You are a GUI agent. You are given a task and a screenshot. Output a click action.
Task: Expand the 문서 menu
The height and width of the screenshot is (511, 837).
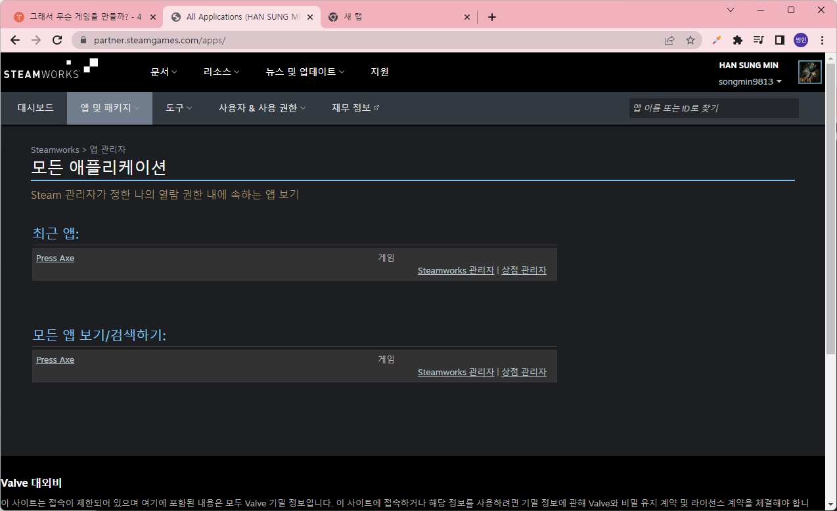(164, 72)
